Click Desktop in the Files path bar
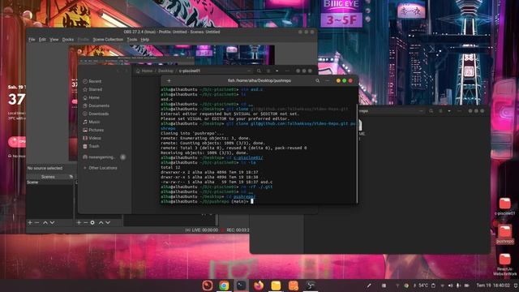This screenshot has height=292, width=519. [x=165, y=71]
